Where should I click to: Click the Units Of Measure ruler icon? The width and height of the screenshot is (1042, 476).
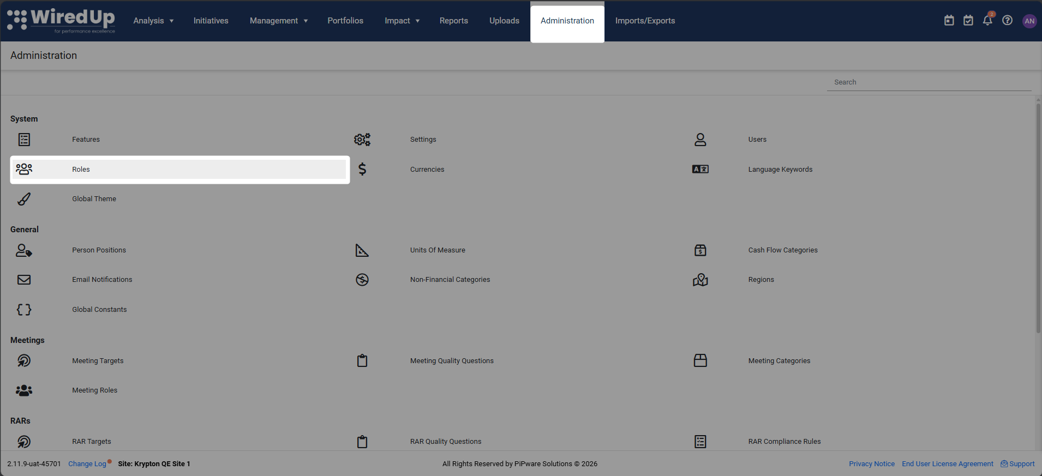pos(362,250)
